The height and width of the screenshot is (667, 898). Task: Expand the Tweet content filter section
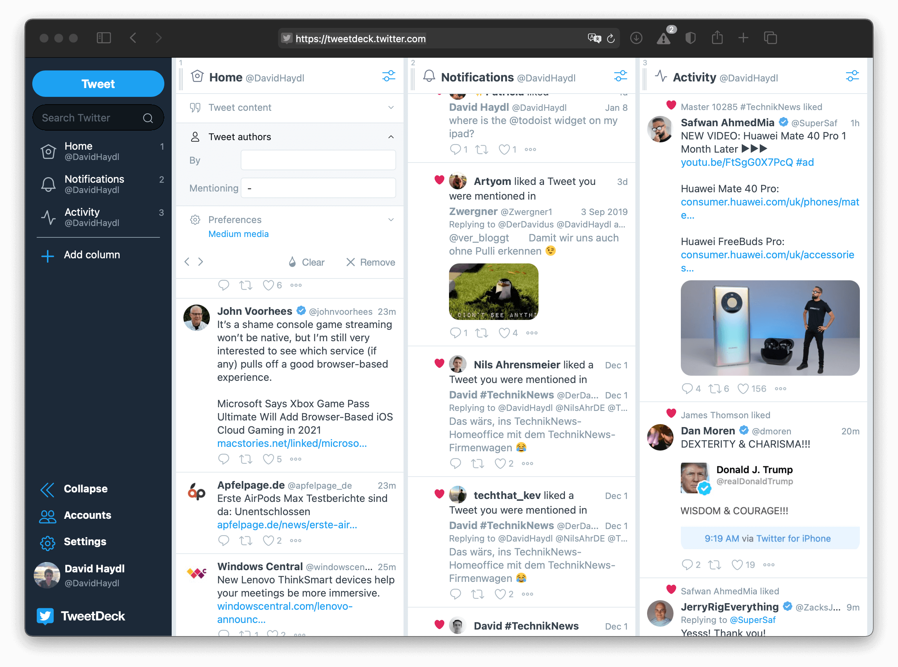point(390,106)
